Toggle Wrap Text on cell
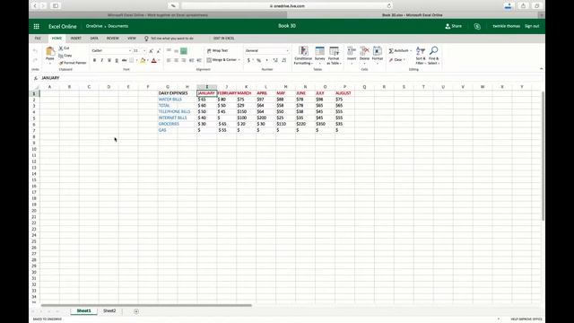This screenshot has width=574, height=323. 217,50
